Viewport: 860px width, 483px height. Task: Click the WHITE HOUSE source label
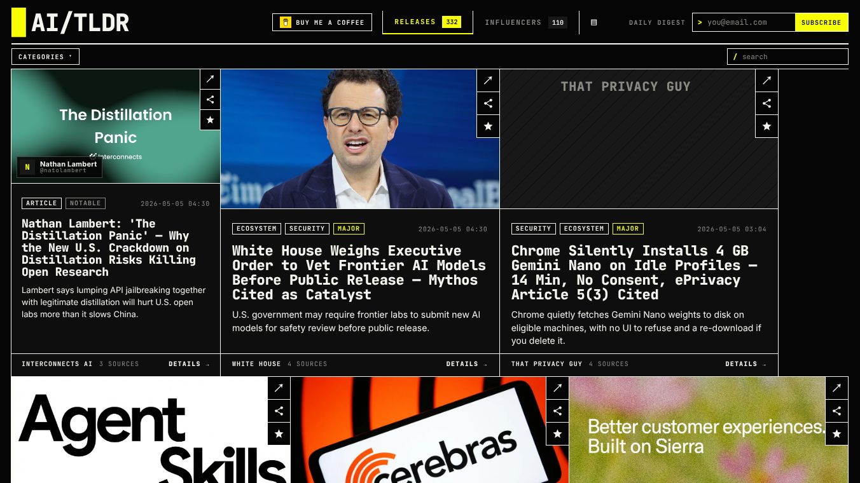coord(256,364)
